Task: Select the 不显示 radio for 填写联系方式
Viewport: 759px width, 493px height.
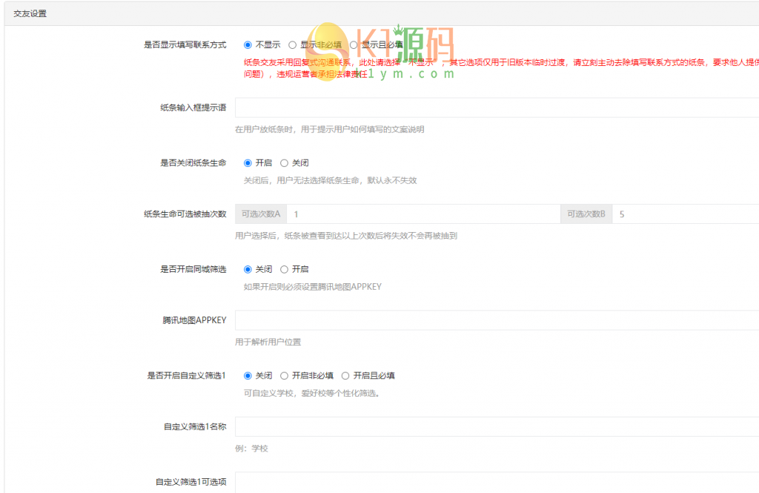Action: tap(247, 45)
